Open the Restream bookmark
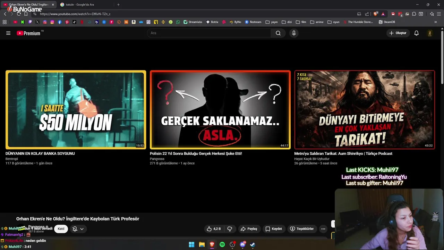Viewport: 444px width, 250px height. coord(253,22)
